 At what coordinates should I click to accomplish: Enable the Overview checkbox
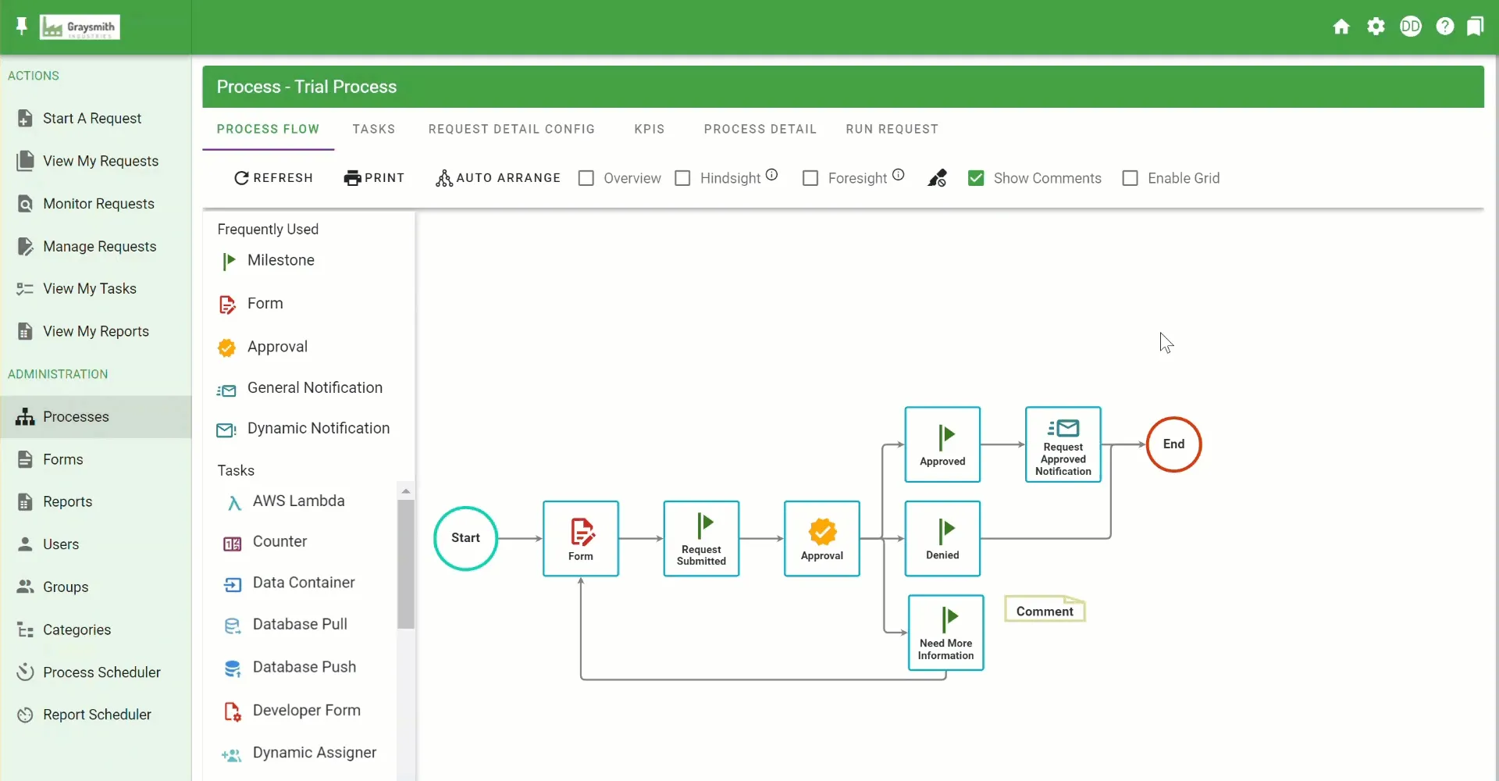(x=586, y=179)
